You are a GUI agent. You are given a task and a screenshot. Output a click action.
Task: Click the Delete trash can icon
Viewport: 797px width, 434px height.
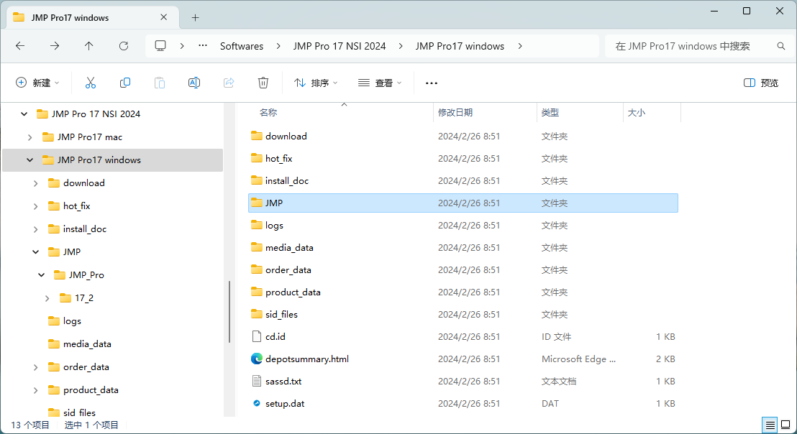pyautogui.click(x=263, y=83)
